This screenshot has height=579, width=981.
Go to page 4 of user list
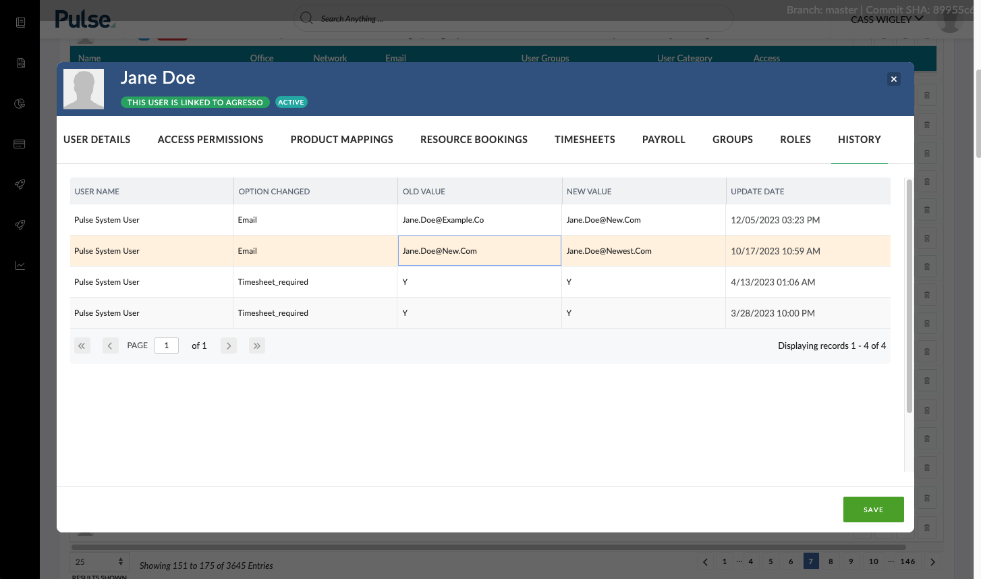pyautogui.click(x=750, y=561)
